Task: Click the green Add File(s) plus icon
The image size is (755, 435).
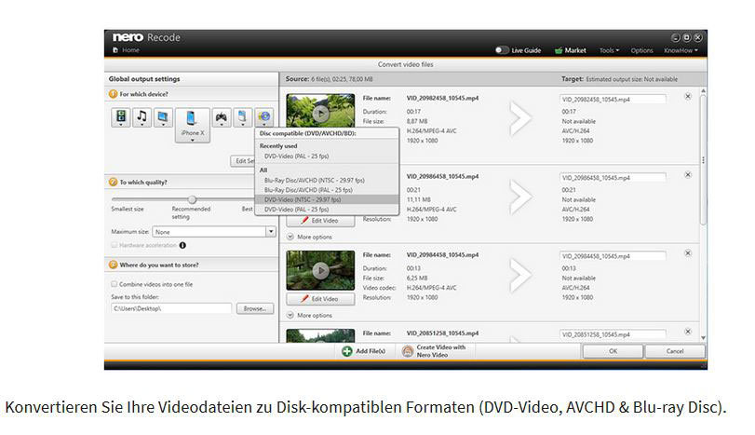Action: click(x=347, y=351)
